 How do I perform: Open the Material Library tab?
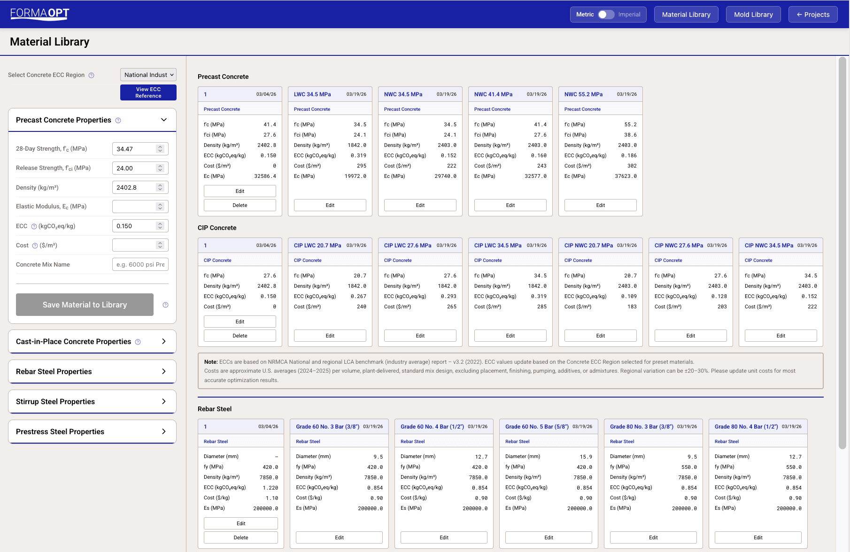pyautogui.click(x=686, y=14)
